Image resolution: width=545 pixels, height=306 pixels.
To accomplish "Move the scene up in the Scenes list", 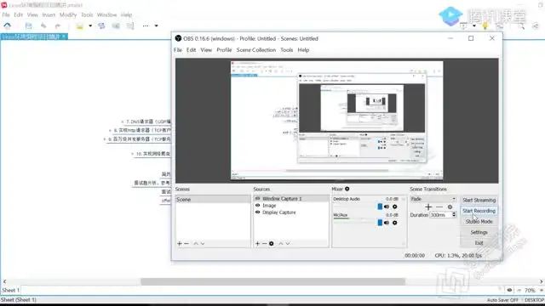I will click(x=196, y=244).
